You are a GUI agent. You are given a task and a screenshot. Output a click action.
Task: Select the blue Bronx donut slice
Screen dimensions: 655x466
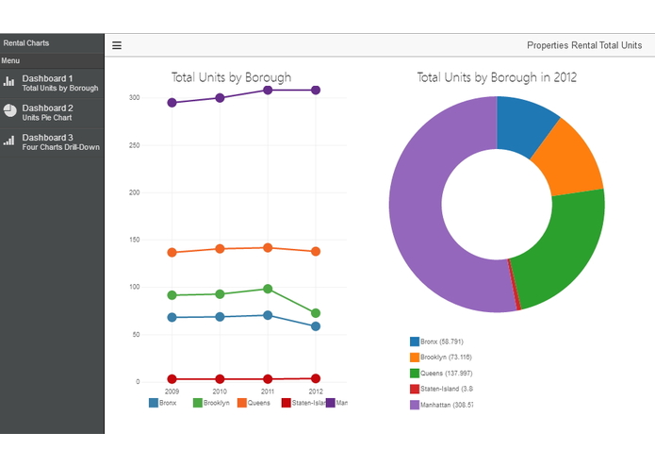coord(524,125)
